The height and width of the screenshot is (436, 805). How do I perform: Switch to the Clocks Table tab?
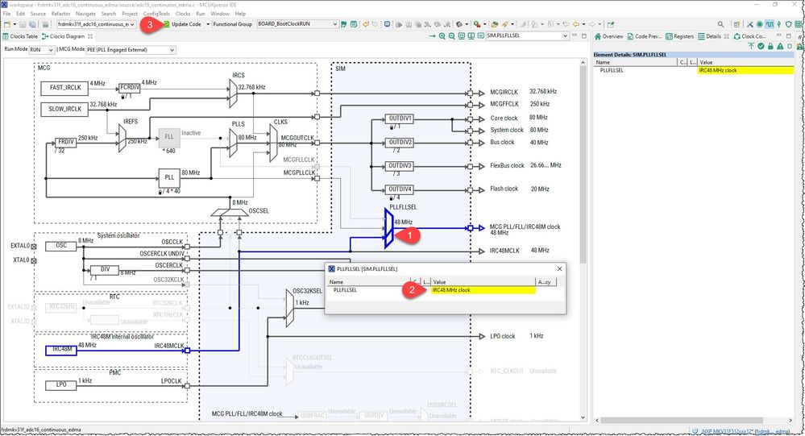(x=20, y=36)
